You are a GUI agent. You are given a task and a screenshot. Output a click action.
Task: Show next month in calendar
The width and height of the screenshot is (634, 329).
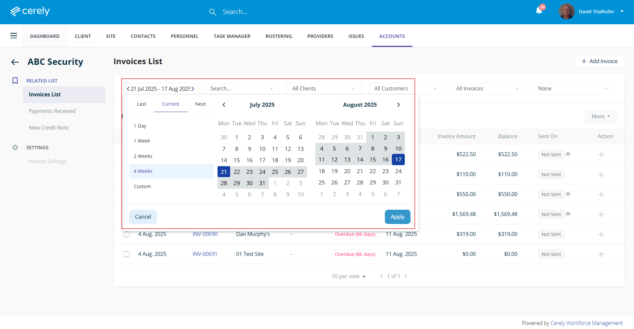pyautogui.click(x=398, y=105)
